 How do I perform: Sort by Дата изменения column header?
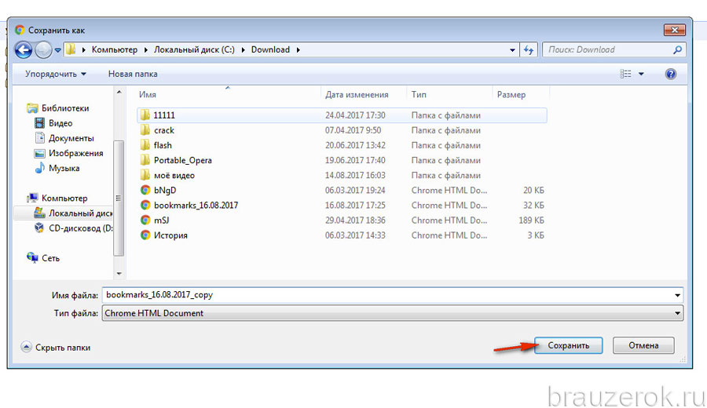point(357,95)
